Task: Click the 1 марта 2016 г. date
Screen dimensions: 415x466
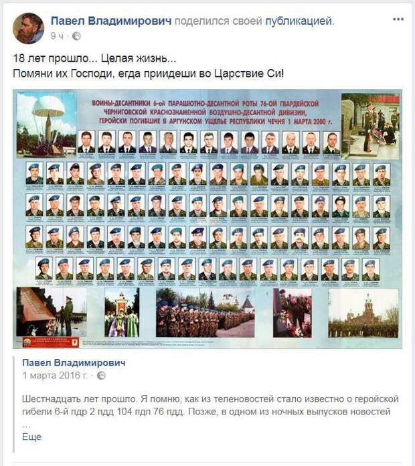Action: [x=56, y=376]
